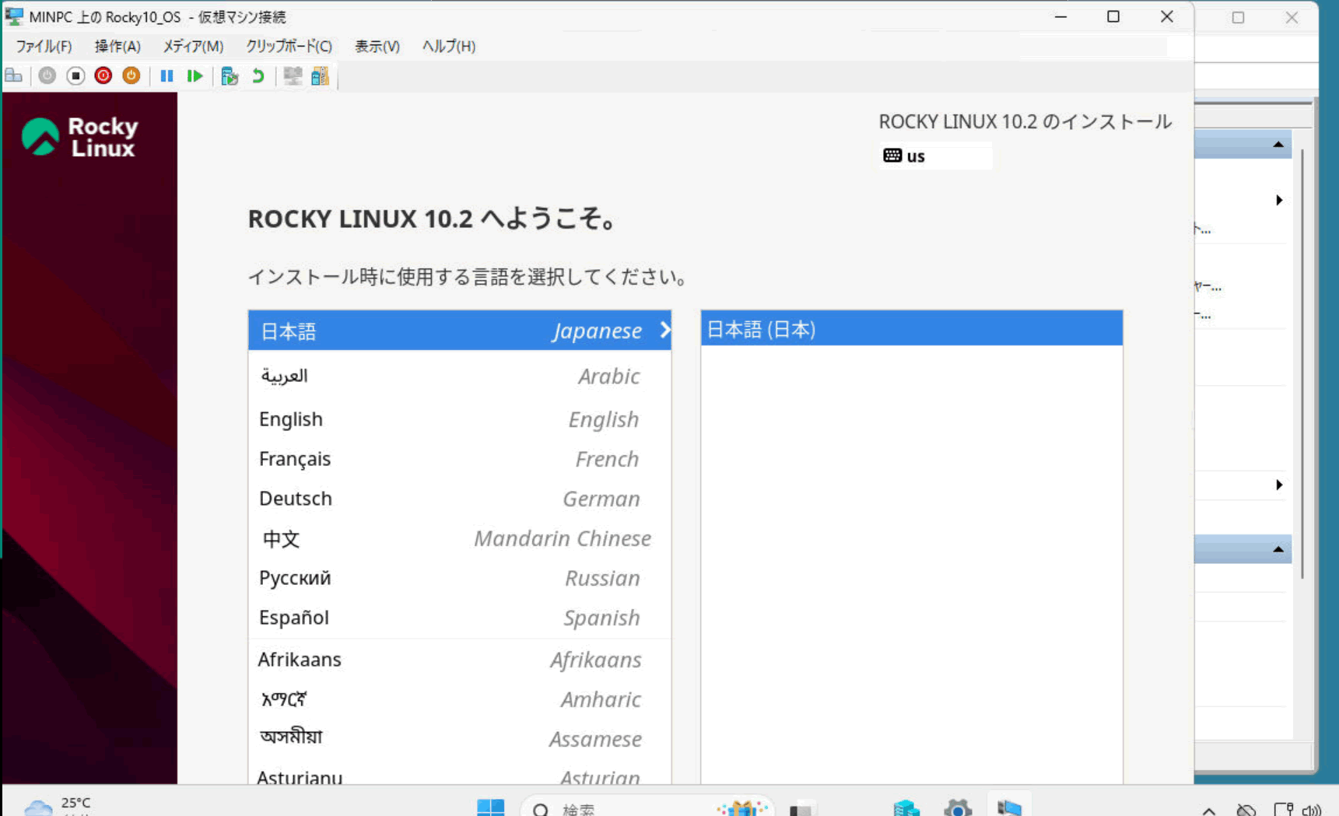Select Deutsch German language
This screenshot has width=1339, height=816.
[459, 499]
